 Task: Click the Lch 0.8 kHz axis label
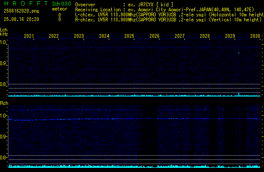[3, 84]
